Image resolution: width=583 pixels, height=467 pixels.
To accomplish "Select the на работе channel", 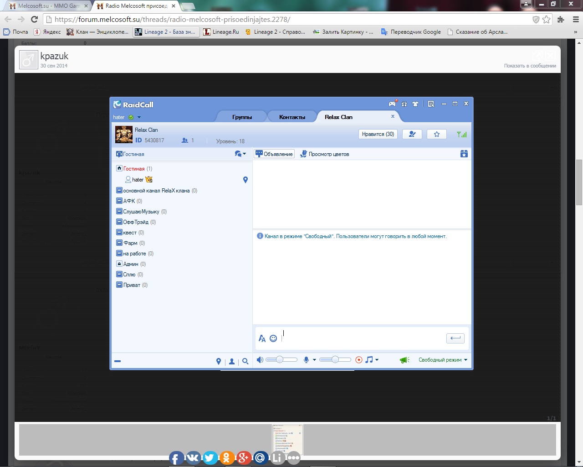I will (134, 254).
